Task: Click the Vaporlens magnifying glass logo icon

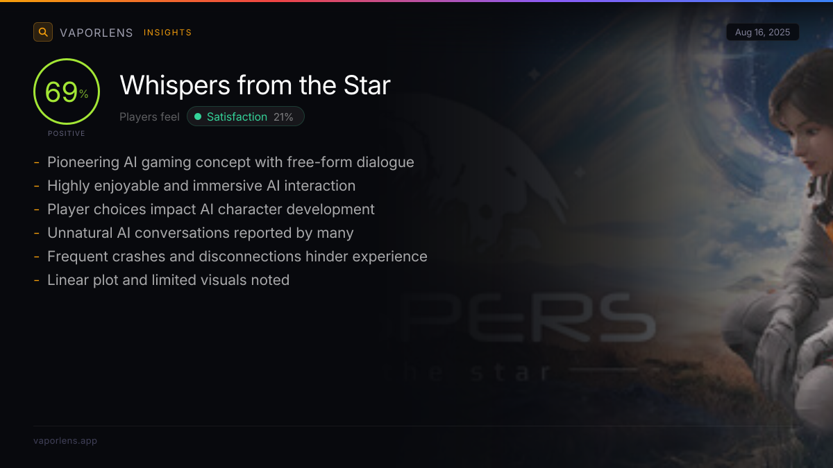Action: (43, 32)
